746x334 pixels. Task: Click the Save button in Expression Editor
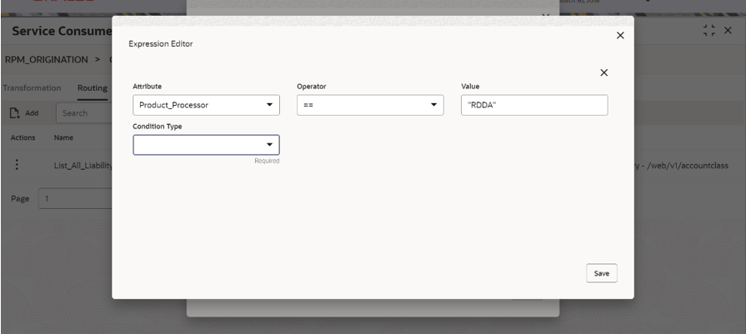point(601,273)
